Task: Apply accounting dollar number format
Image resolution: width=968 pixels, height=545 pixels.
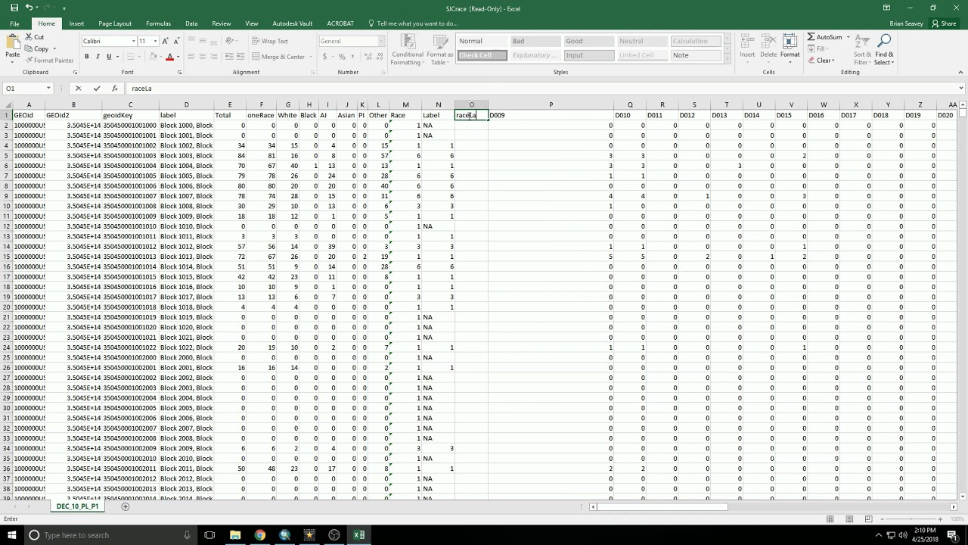Action: [x=324, y=57]
